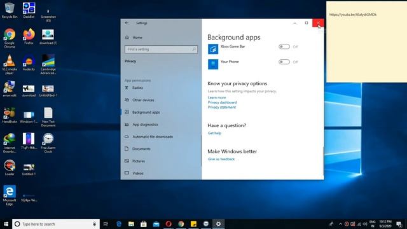
Task: Select Firefox desktop icon
Action: (x=29, y=36)
